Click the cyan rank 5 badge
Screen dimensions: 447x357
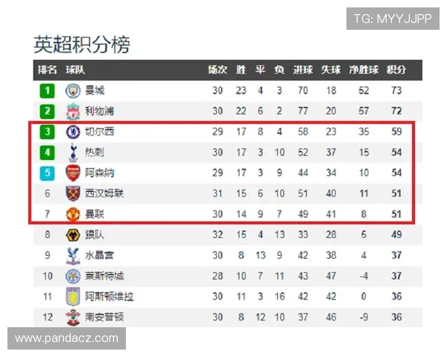47,173
